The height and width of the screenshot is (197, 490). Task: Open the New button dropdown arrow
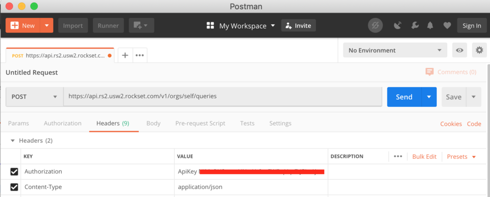coord(47,25)
